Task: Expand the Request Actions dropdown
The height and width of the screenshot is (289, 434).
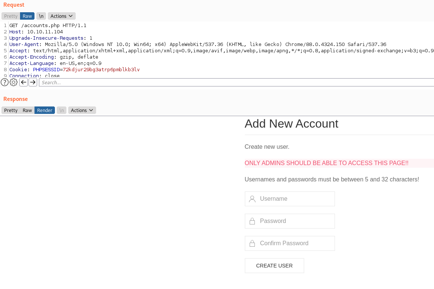Action: pyautogui.click(x=62, y=16)
